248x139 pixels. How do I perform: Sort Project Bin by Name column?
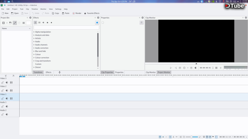(16, 28)
